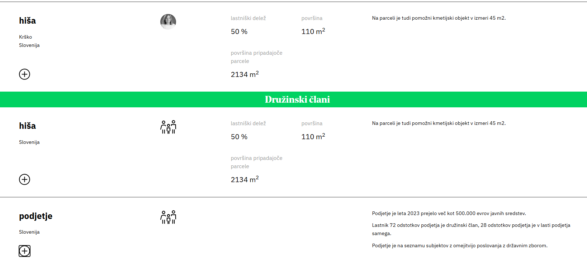Click the woman's profile photo avatar

click(x=168, y=21)
